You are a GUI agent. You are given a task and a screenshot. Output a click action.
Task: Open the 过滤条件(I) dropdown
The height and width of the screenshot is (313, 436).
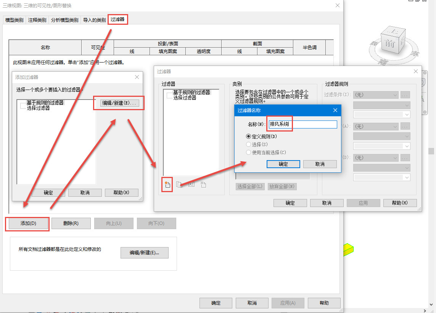pos(376,95)
